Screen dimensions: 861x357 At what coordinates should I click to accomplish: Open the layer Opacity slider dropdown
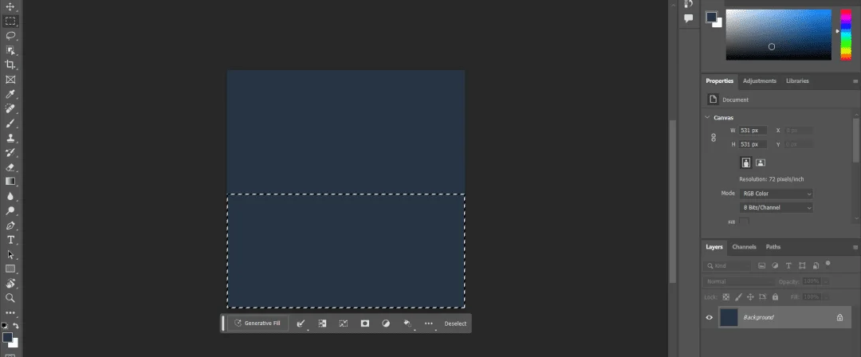[x=825, y=282]
